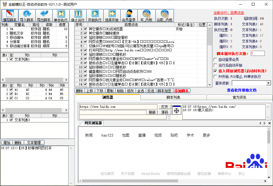Click the 删除 button in script toolbar
This screenshot has height=186, width=273.
80,91
